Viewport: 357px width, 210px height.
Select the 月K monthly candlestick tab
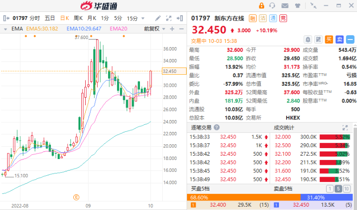point(91,18)
